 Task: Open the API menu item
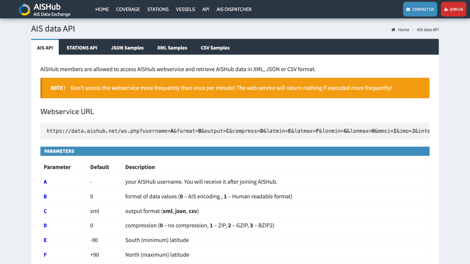(206, 9)
